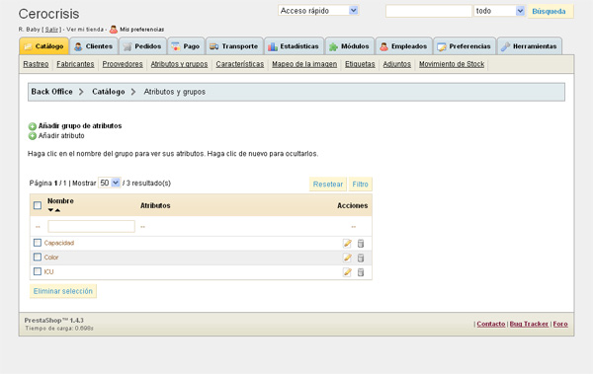Open the Mostrar 50 results dropdown

110,183
